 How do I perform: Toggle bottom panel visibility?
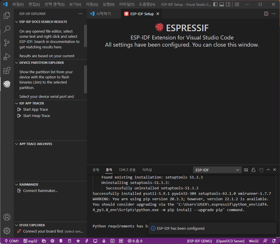tap(222, 4)
